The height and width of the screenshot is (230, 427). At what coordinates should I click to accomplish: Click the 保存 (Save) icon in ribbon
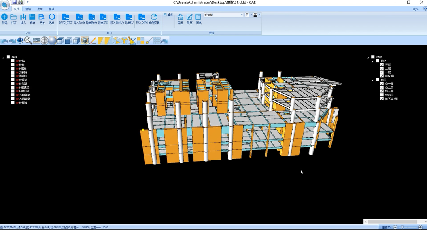pos(32,18)
